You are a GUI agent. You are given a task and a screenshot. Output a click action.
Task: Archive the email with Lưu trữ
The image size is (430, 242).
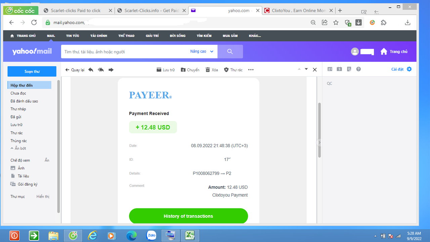(166, 70)
